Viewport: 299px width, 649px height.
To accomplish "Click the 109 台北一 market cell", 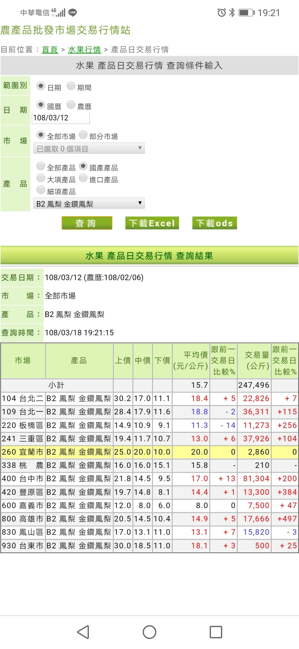I will click(x=23, y=412).
